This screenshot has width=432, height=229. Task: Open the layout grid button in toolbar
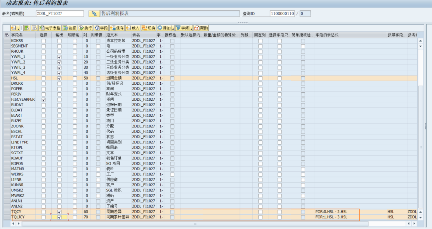click(14, 28)
